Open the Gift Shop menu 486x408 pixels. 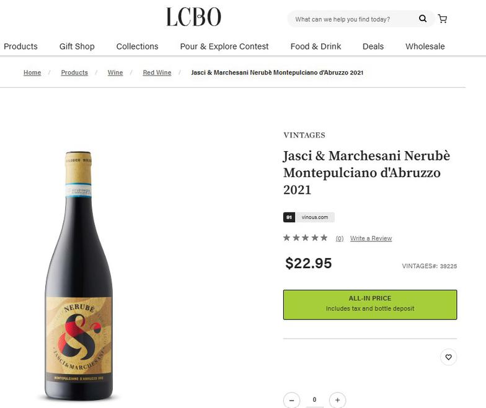click(77, 46)
